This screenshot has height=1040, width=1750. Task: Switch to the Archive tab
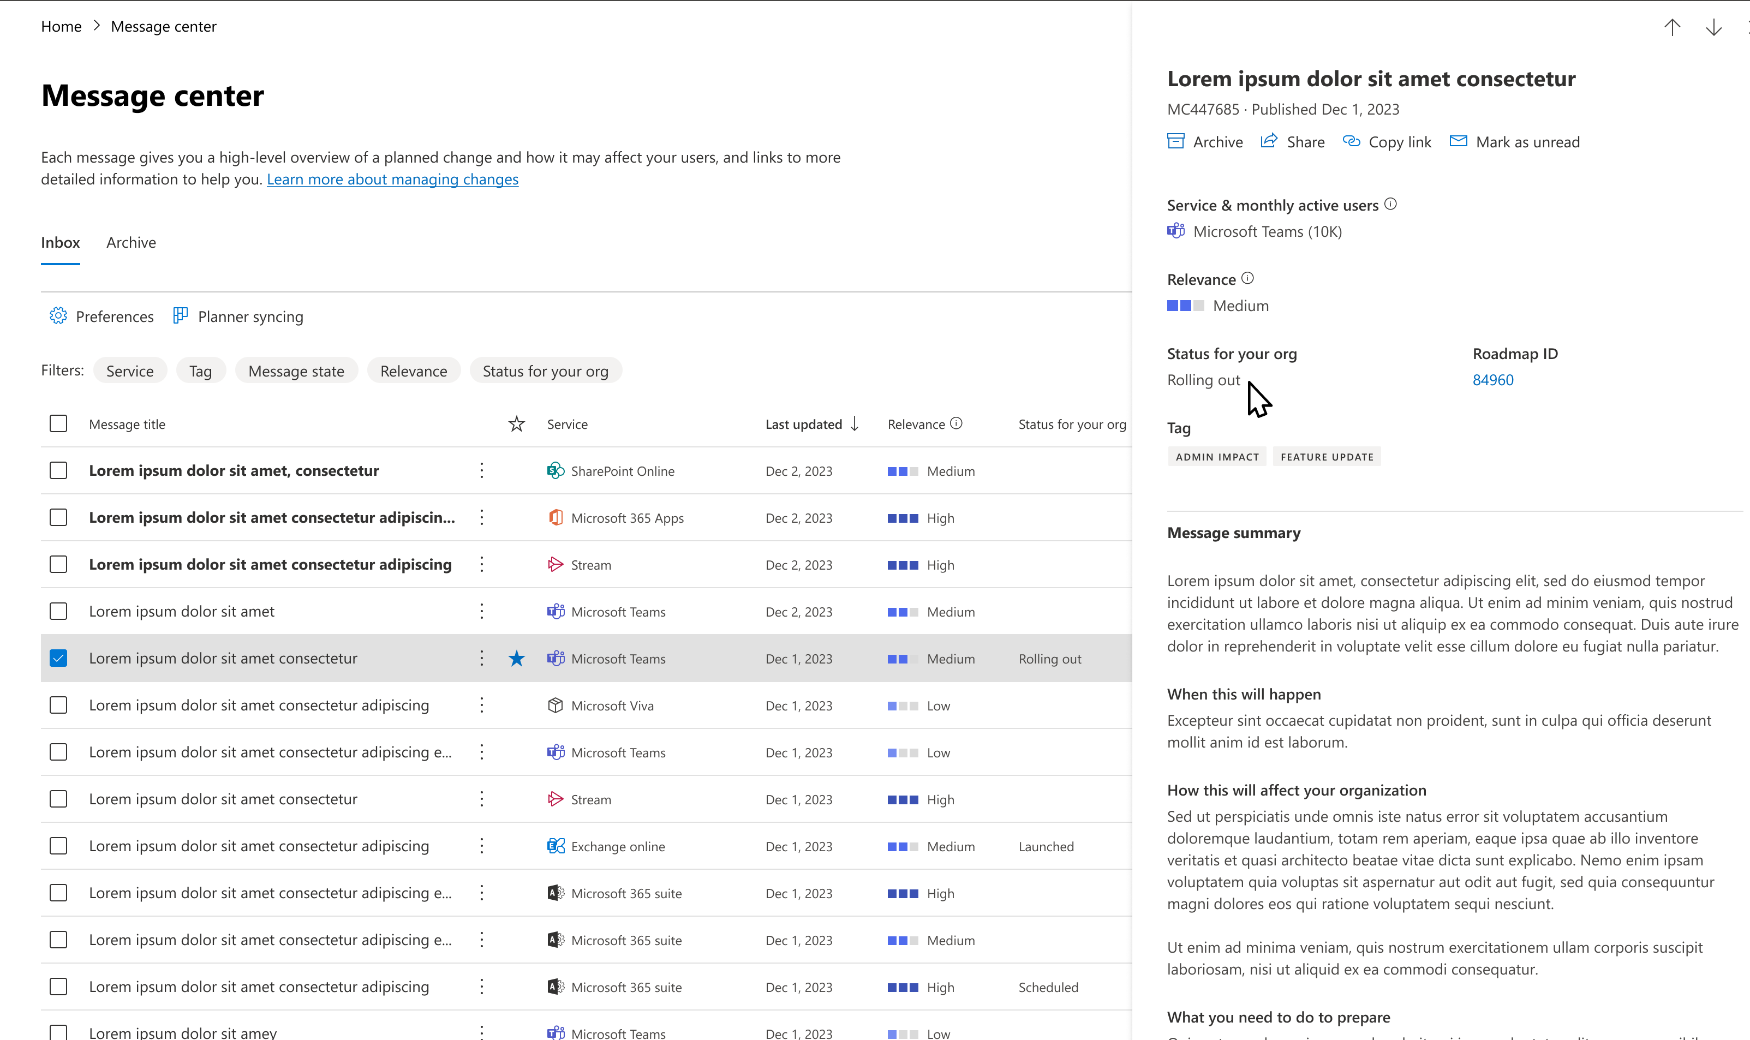pos(130,241)
